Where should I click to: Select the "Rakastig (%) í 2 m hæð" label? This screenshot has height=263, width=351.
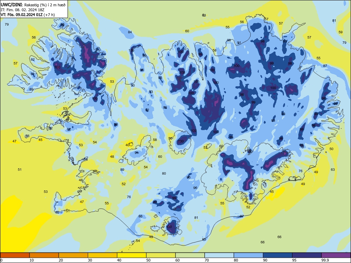coord(45,5)
